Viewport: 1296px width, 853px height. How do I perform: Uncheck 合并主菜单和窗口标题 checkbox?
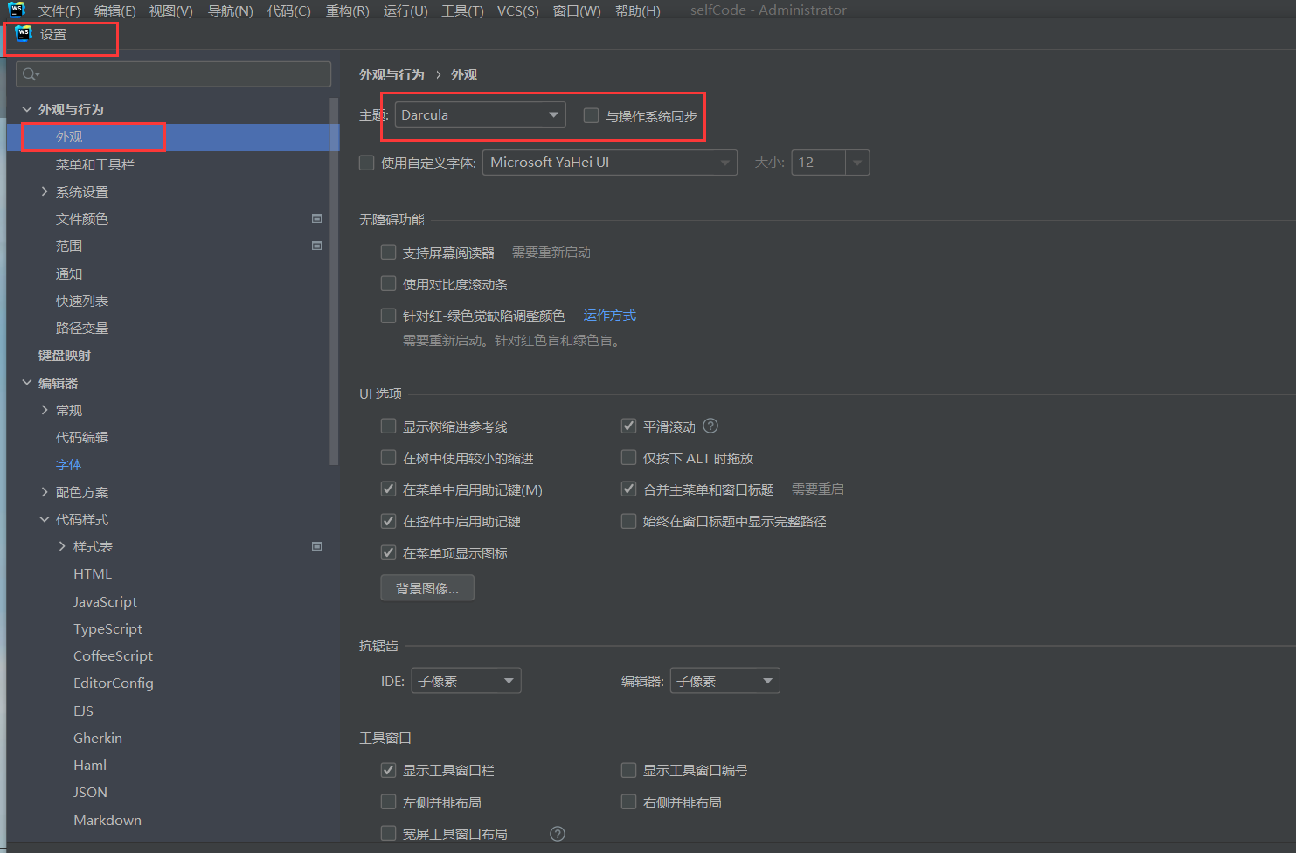point(628,489)
